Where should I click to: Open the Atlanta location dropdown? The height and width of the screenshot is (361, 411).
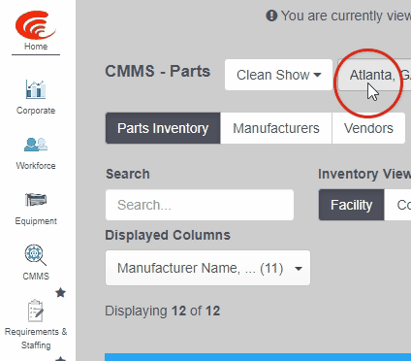point(374,75)
